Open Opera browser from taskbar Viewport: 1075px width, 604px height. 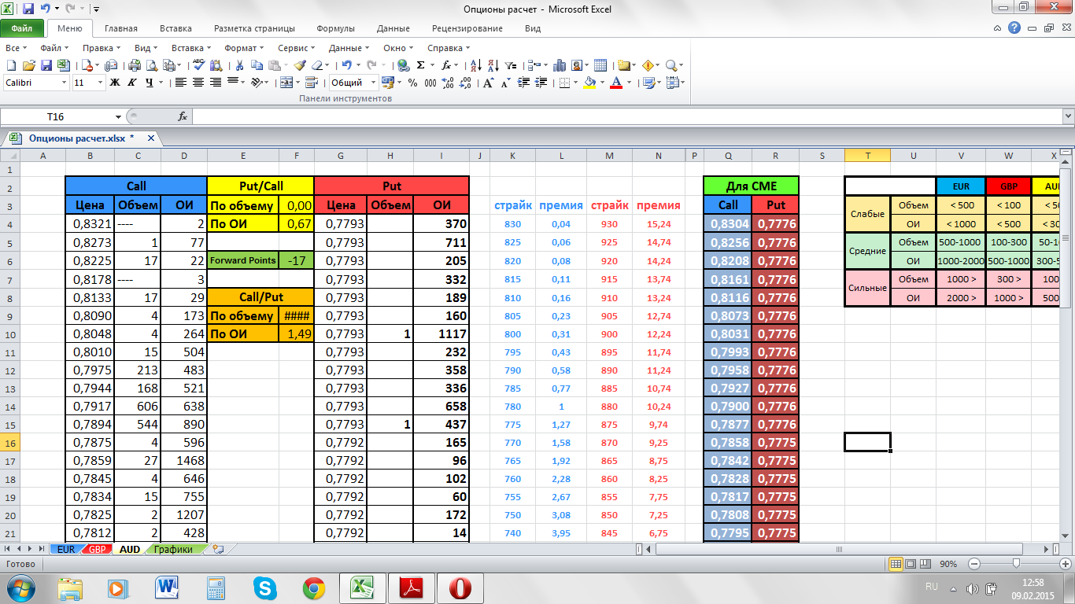(461, 587)
